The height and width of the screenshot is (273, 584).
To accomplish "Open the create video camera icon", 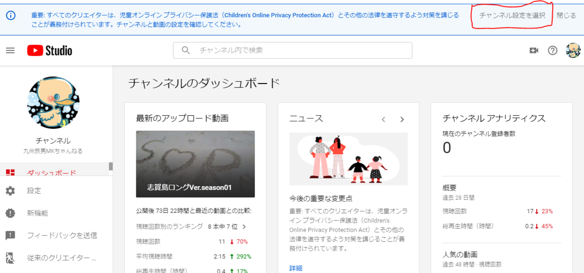I will pyautogui.click(x=534, y=51).
